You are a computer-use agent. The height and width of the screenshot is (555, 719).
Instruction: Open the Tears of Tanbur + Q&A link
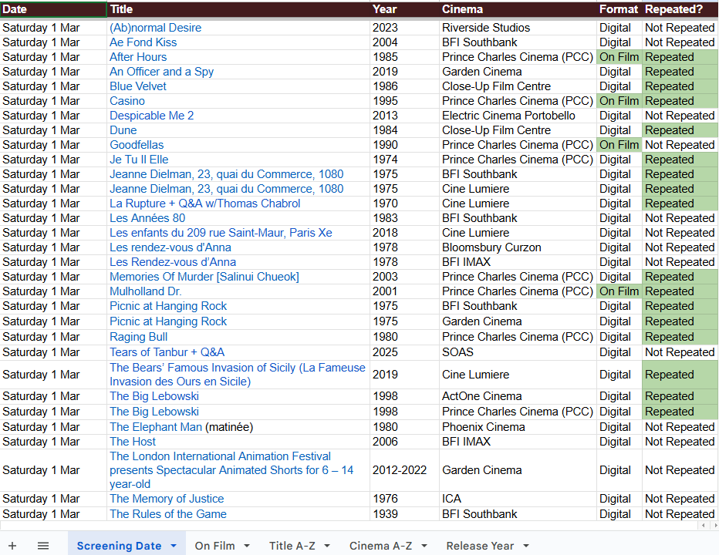167,352
